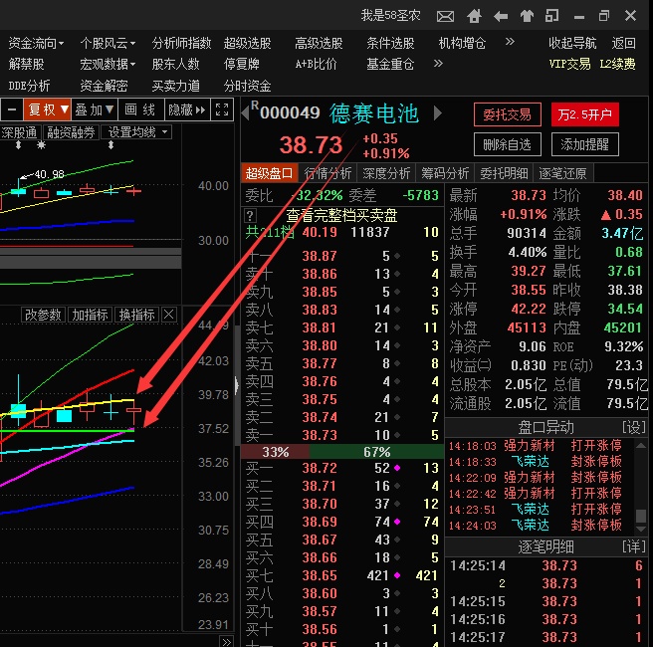Open 个股风云 dropdown menu
The height and width of the screenshot is (647, 653).
[x=108, y=43]
